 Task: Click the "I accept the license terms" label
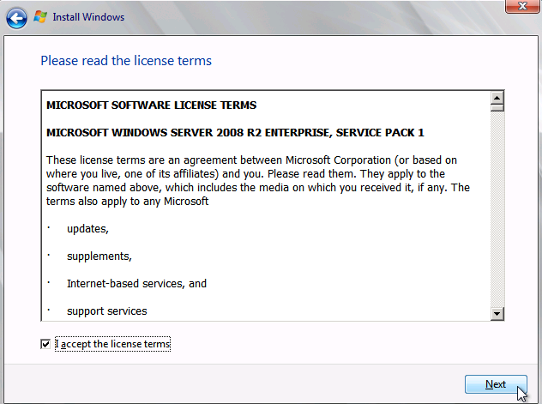pyautogui.click(x=113, y=344)
